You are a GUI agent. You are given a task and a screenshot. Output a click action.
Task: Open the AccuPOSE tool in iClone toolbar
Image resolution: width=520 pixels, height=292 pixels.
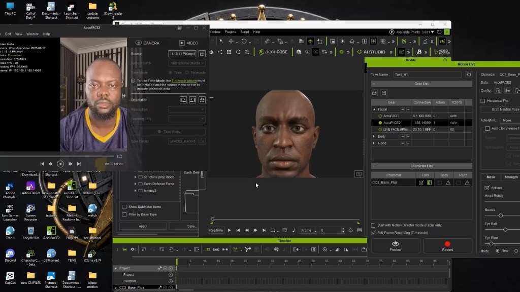coord(273,52)
